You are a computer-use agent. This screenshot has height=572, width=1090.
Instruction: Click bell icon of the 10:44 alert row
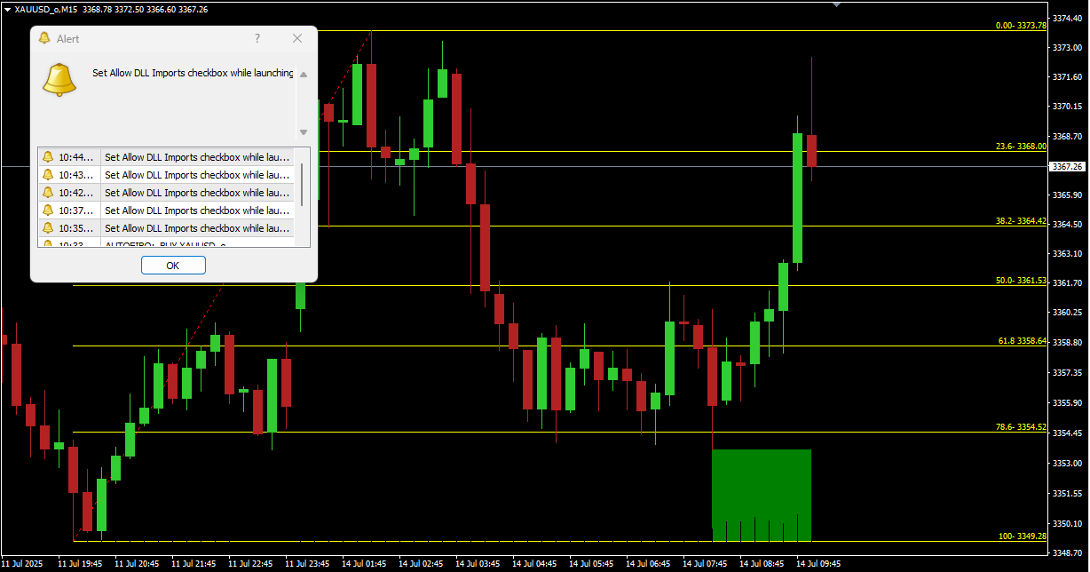click(48, 157)
